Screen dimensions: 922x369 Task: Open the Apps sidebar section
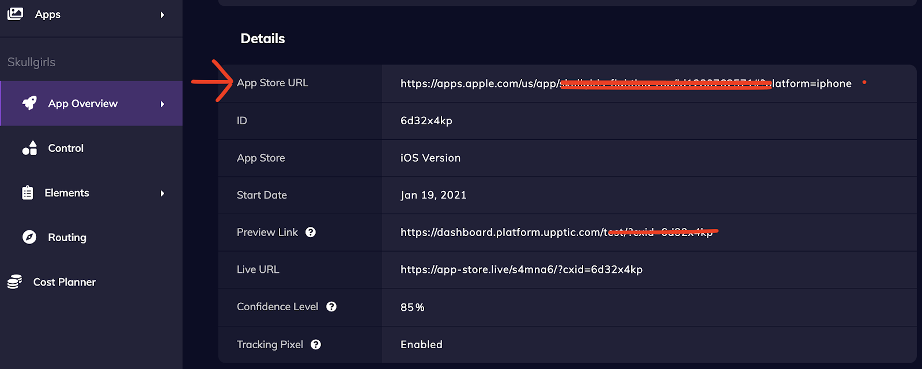pyautogui.click(x=91, y=14)
